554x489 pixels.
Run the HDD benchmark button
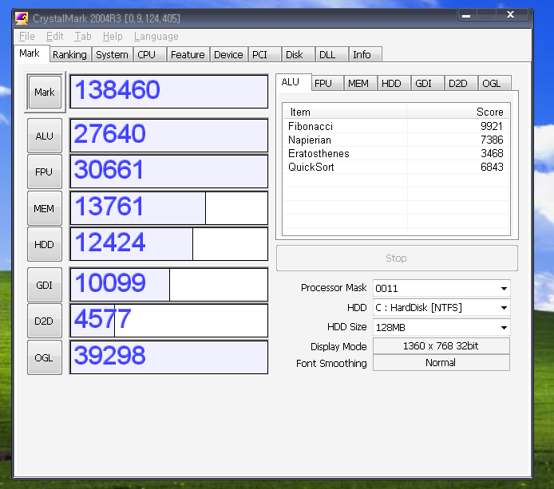click(x=45, y=244)
